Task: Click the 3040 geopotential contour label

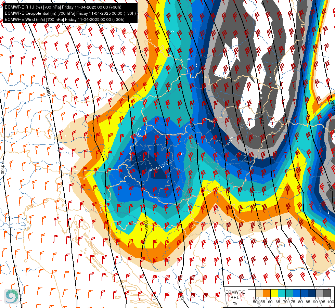Action: click(146, 225)
